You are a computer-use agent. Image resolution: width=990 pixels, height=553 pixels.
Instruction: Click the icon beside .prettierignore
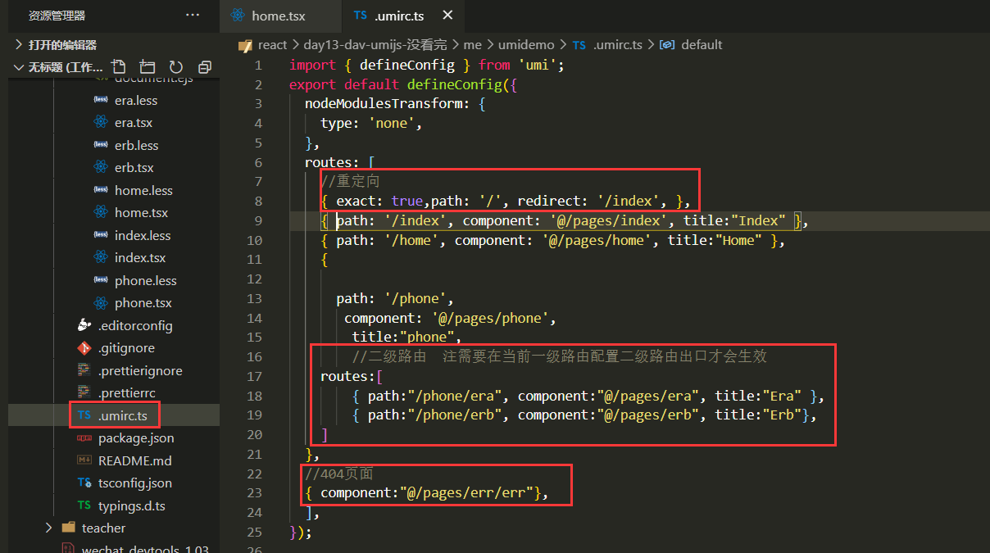tap(84, 370)
